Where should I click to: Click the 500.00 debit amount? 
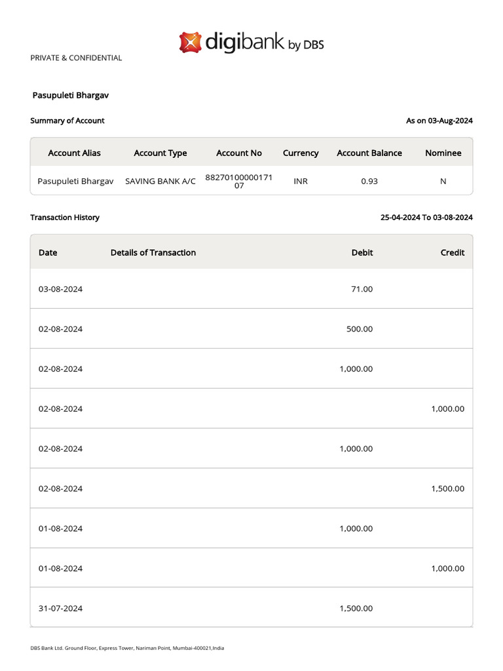[360, 329]
